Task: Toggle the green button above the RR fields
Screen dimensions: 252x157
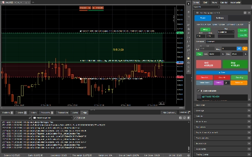Action: coord(205,29)
